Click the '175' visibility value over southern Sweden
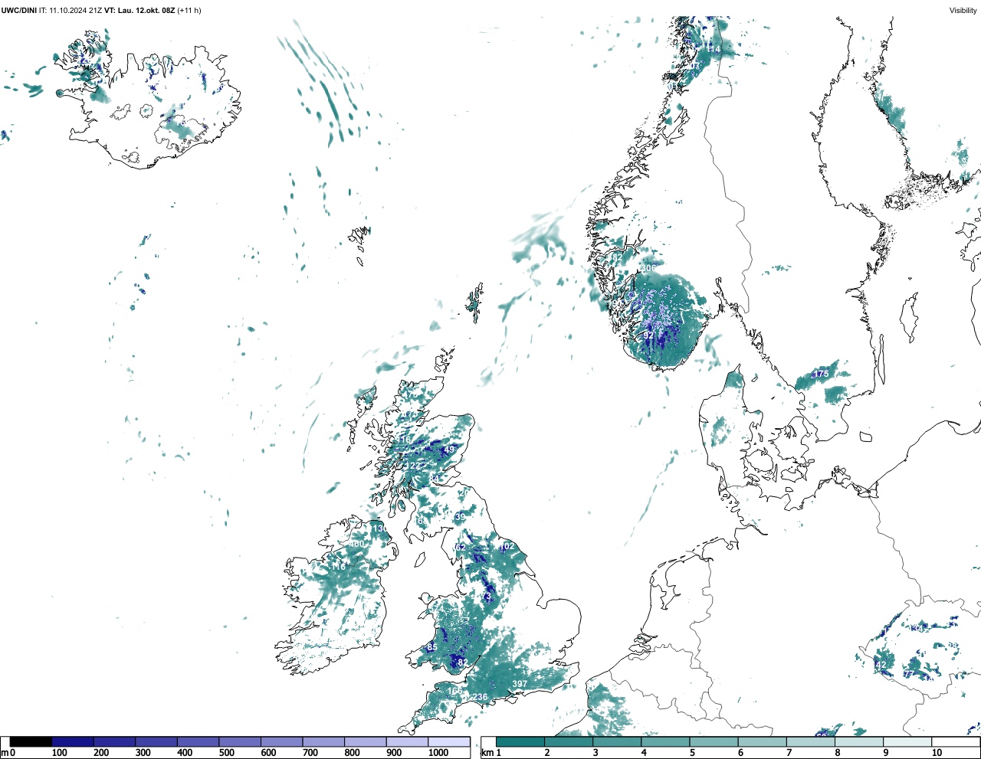The image size is (981, 759). (x=821, y=374)
